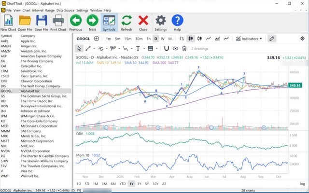309x193 pixels.
Task: Expand the pitchfork fan tool dropdown arrow
Action: [x=119, y=49]
